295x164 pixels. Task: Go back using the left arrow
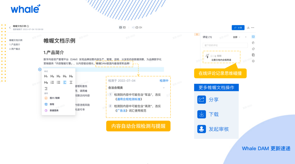(x=10, y=28)
